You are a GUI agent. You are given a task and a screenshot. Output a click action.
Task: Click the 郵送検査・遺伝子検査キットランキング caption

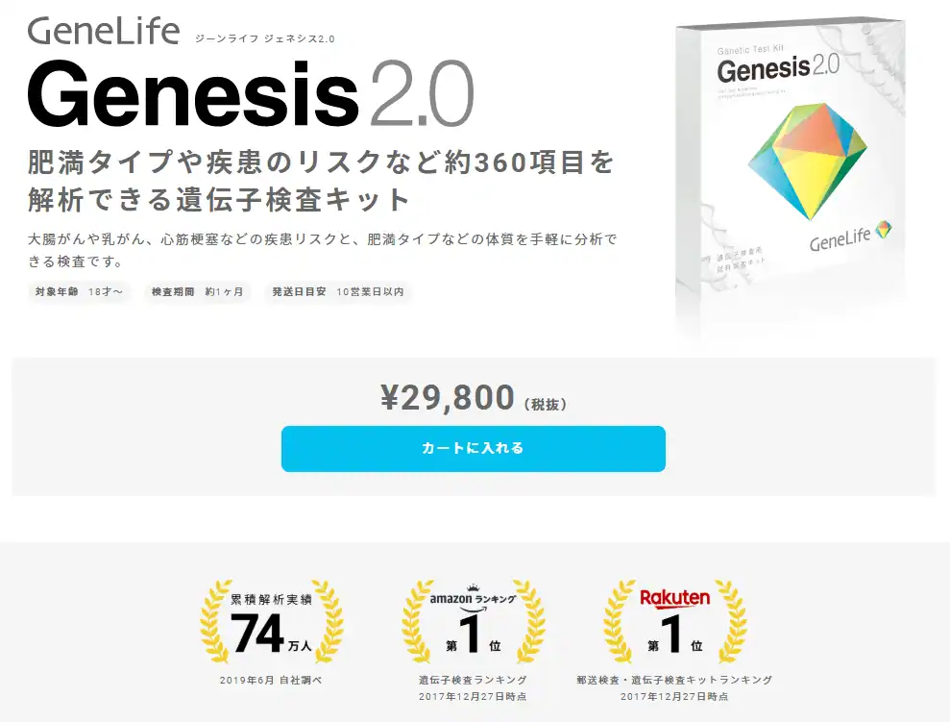pyautogui.click(x=675, y=680)
